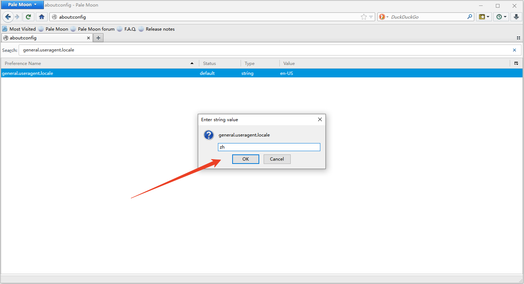
Task: Click the string value input containing zh
Action: coord(269,147)
